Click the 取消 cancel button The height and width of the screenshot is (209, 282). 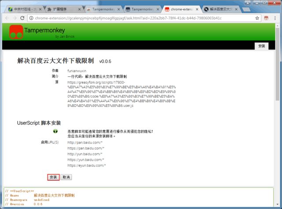pyautogui.click(x=66, y=177)
